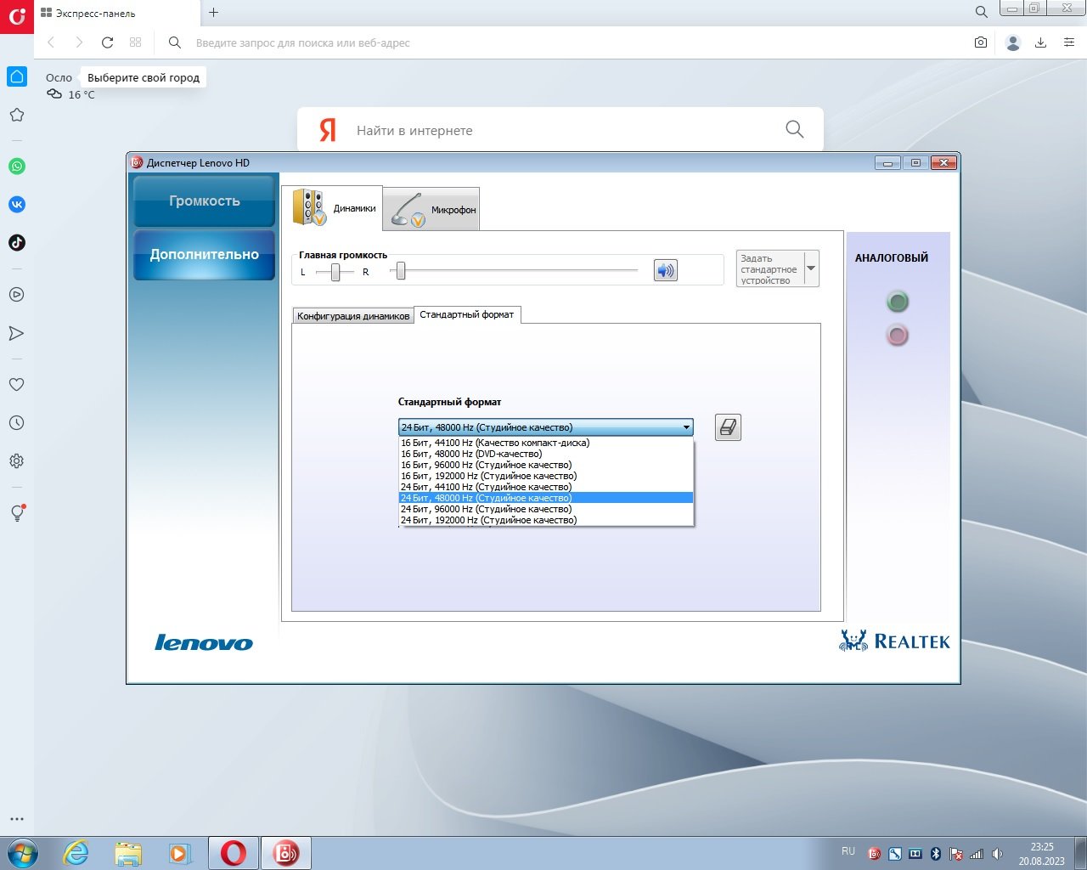The image size is (1087, 870).
Task: Open the Opera profile account icon
Action: [1012, 42]
